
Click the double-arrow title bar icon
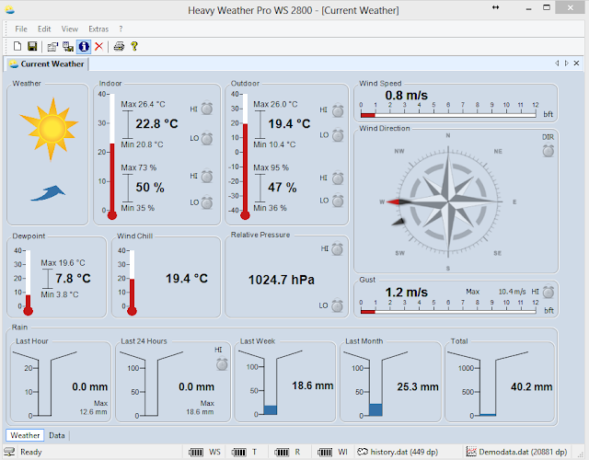click(495, 7)
